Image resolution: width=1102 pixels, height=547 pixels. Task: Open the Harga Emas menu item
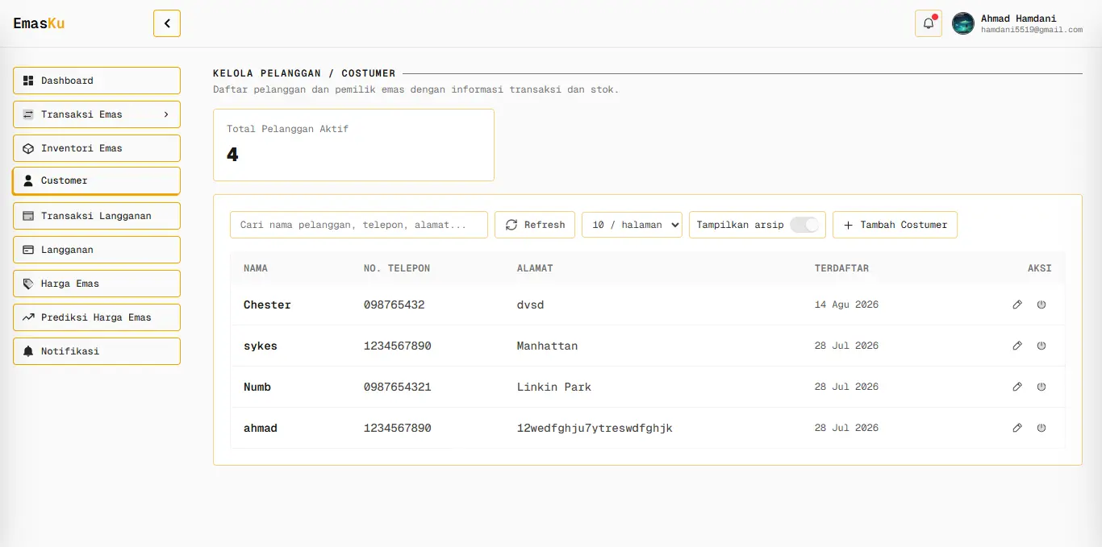coord(97,284)
